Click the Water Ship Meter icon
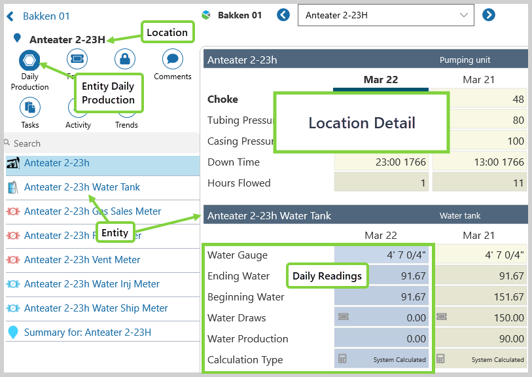 click(x=13, y=308)
